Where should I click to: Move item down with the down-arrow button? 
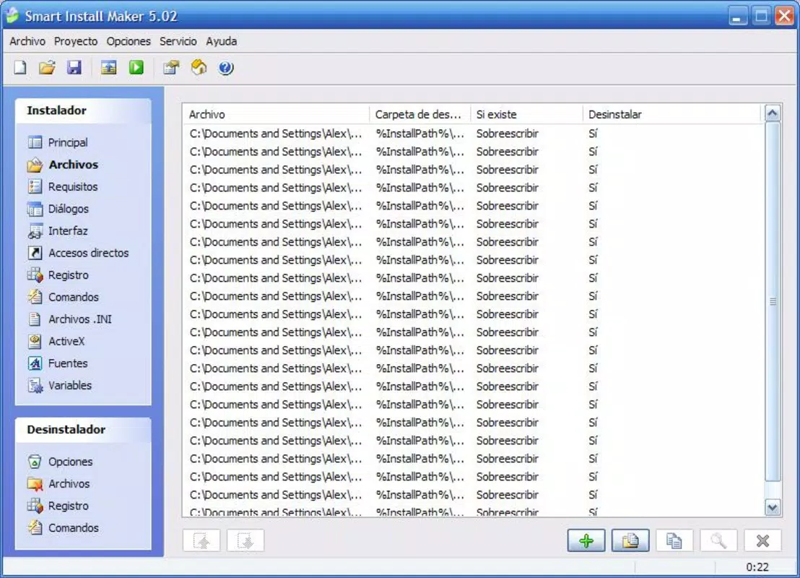tap(245, 540)
